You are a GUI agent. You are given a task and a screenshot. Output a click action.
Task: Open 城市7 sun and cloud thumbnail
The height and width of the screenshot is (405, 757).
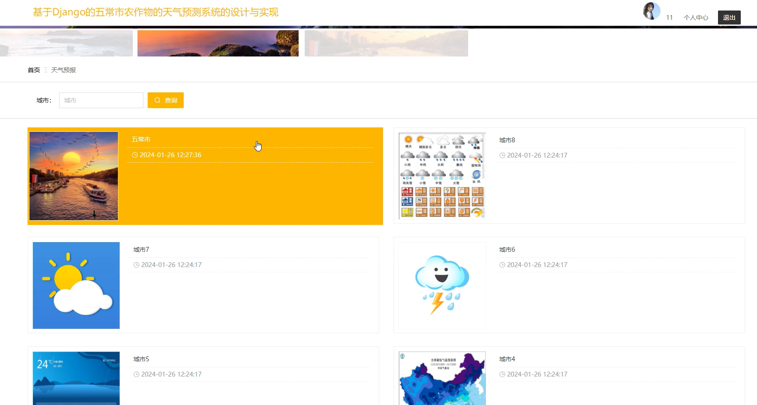(x=76, y=285)
